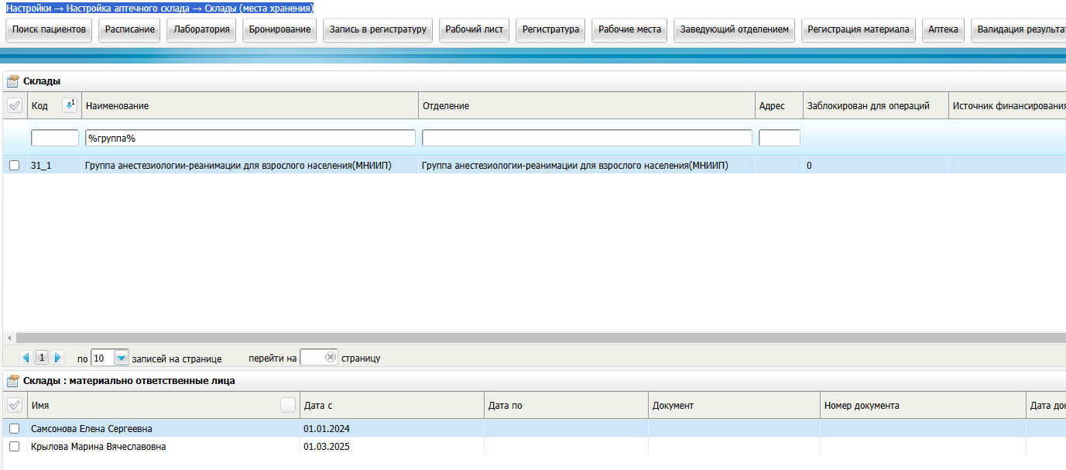This screenshot has height=470, width=1066.
Task: Open the Аптека menu
Action: click(943, 29)
